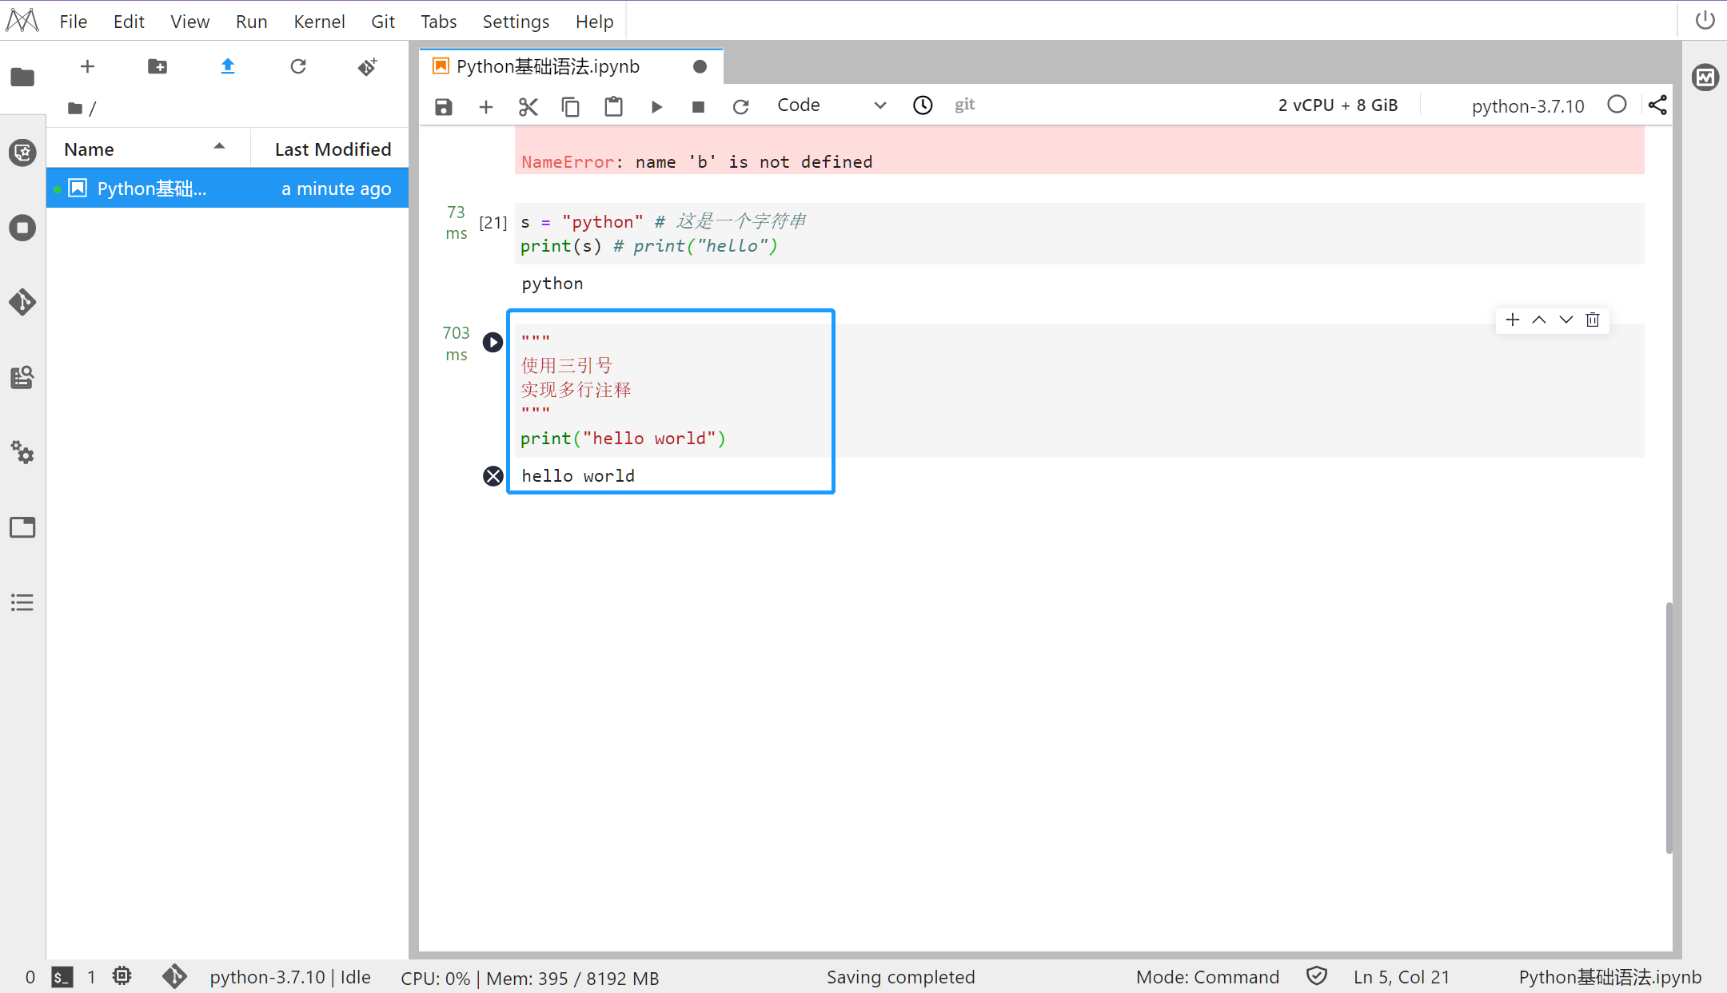This screenshot has height=993, width=1727.
Task: Click the 2 vCPU + 8 GiB resource selector
Action: coord(1338,105)
